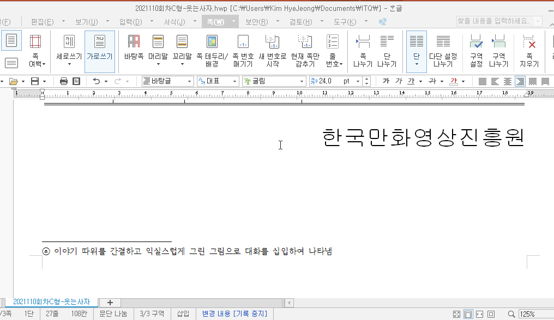Click the redo arrow icon
This screenshot has width=554, height=320.
(118, 82)
